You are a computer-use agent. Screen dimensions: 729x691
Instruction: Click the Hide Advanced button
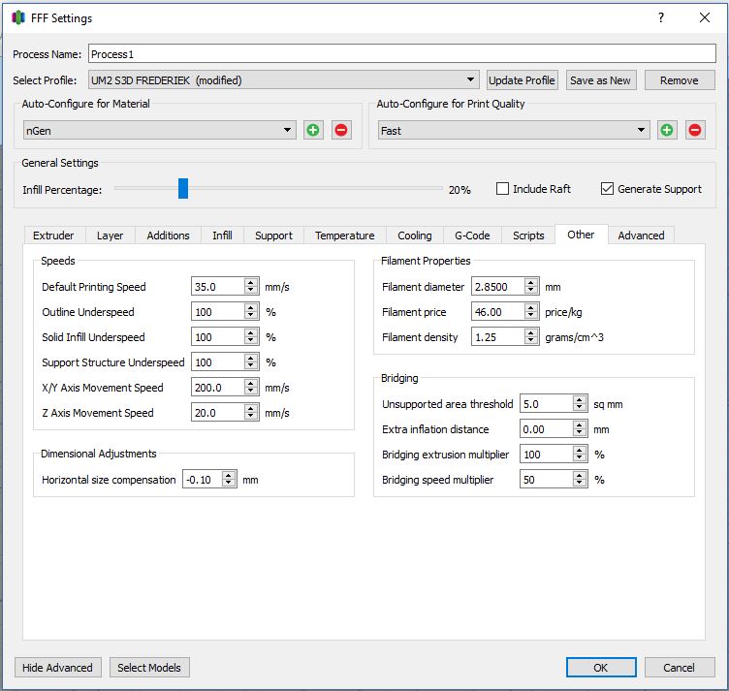pos(58,668)
